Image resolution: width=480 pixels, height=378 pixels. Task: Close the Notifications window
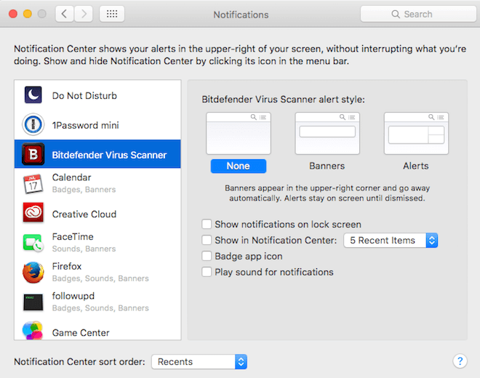(13, 14)
